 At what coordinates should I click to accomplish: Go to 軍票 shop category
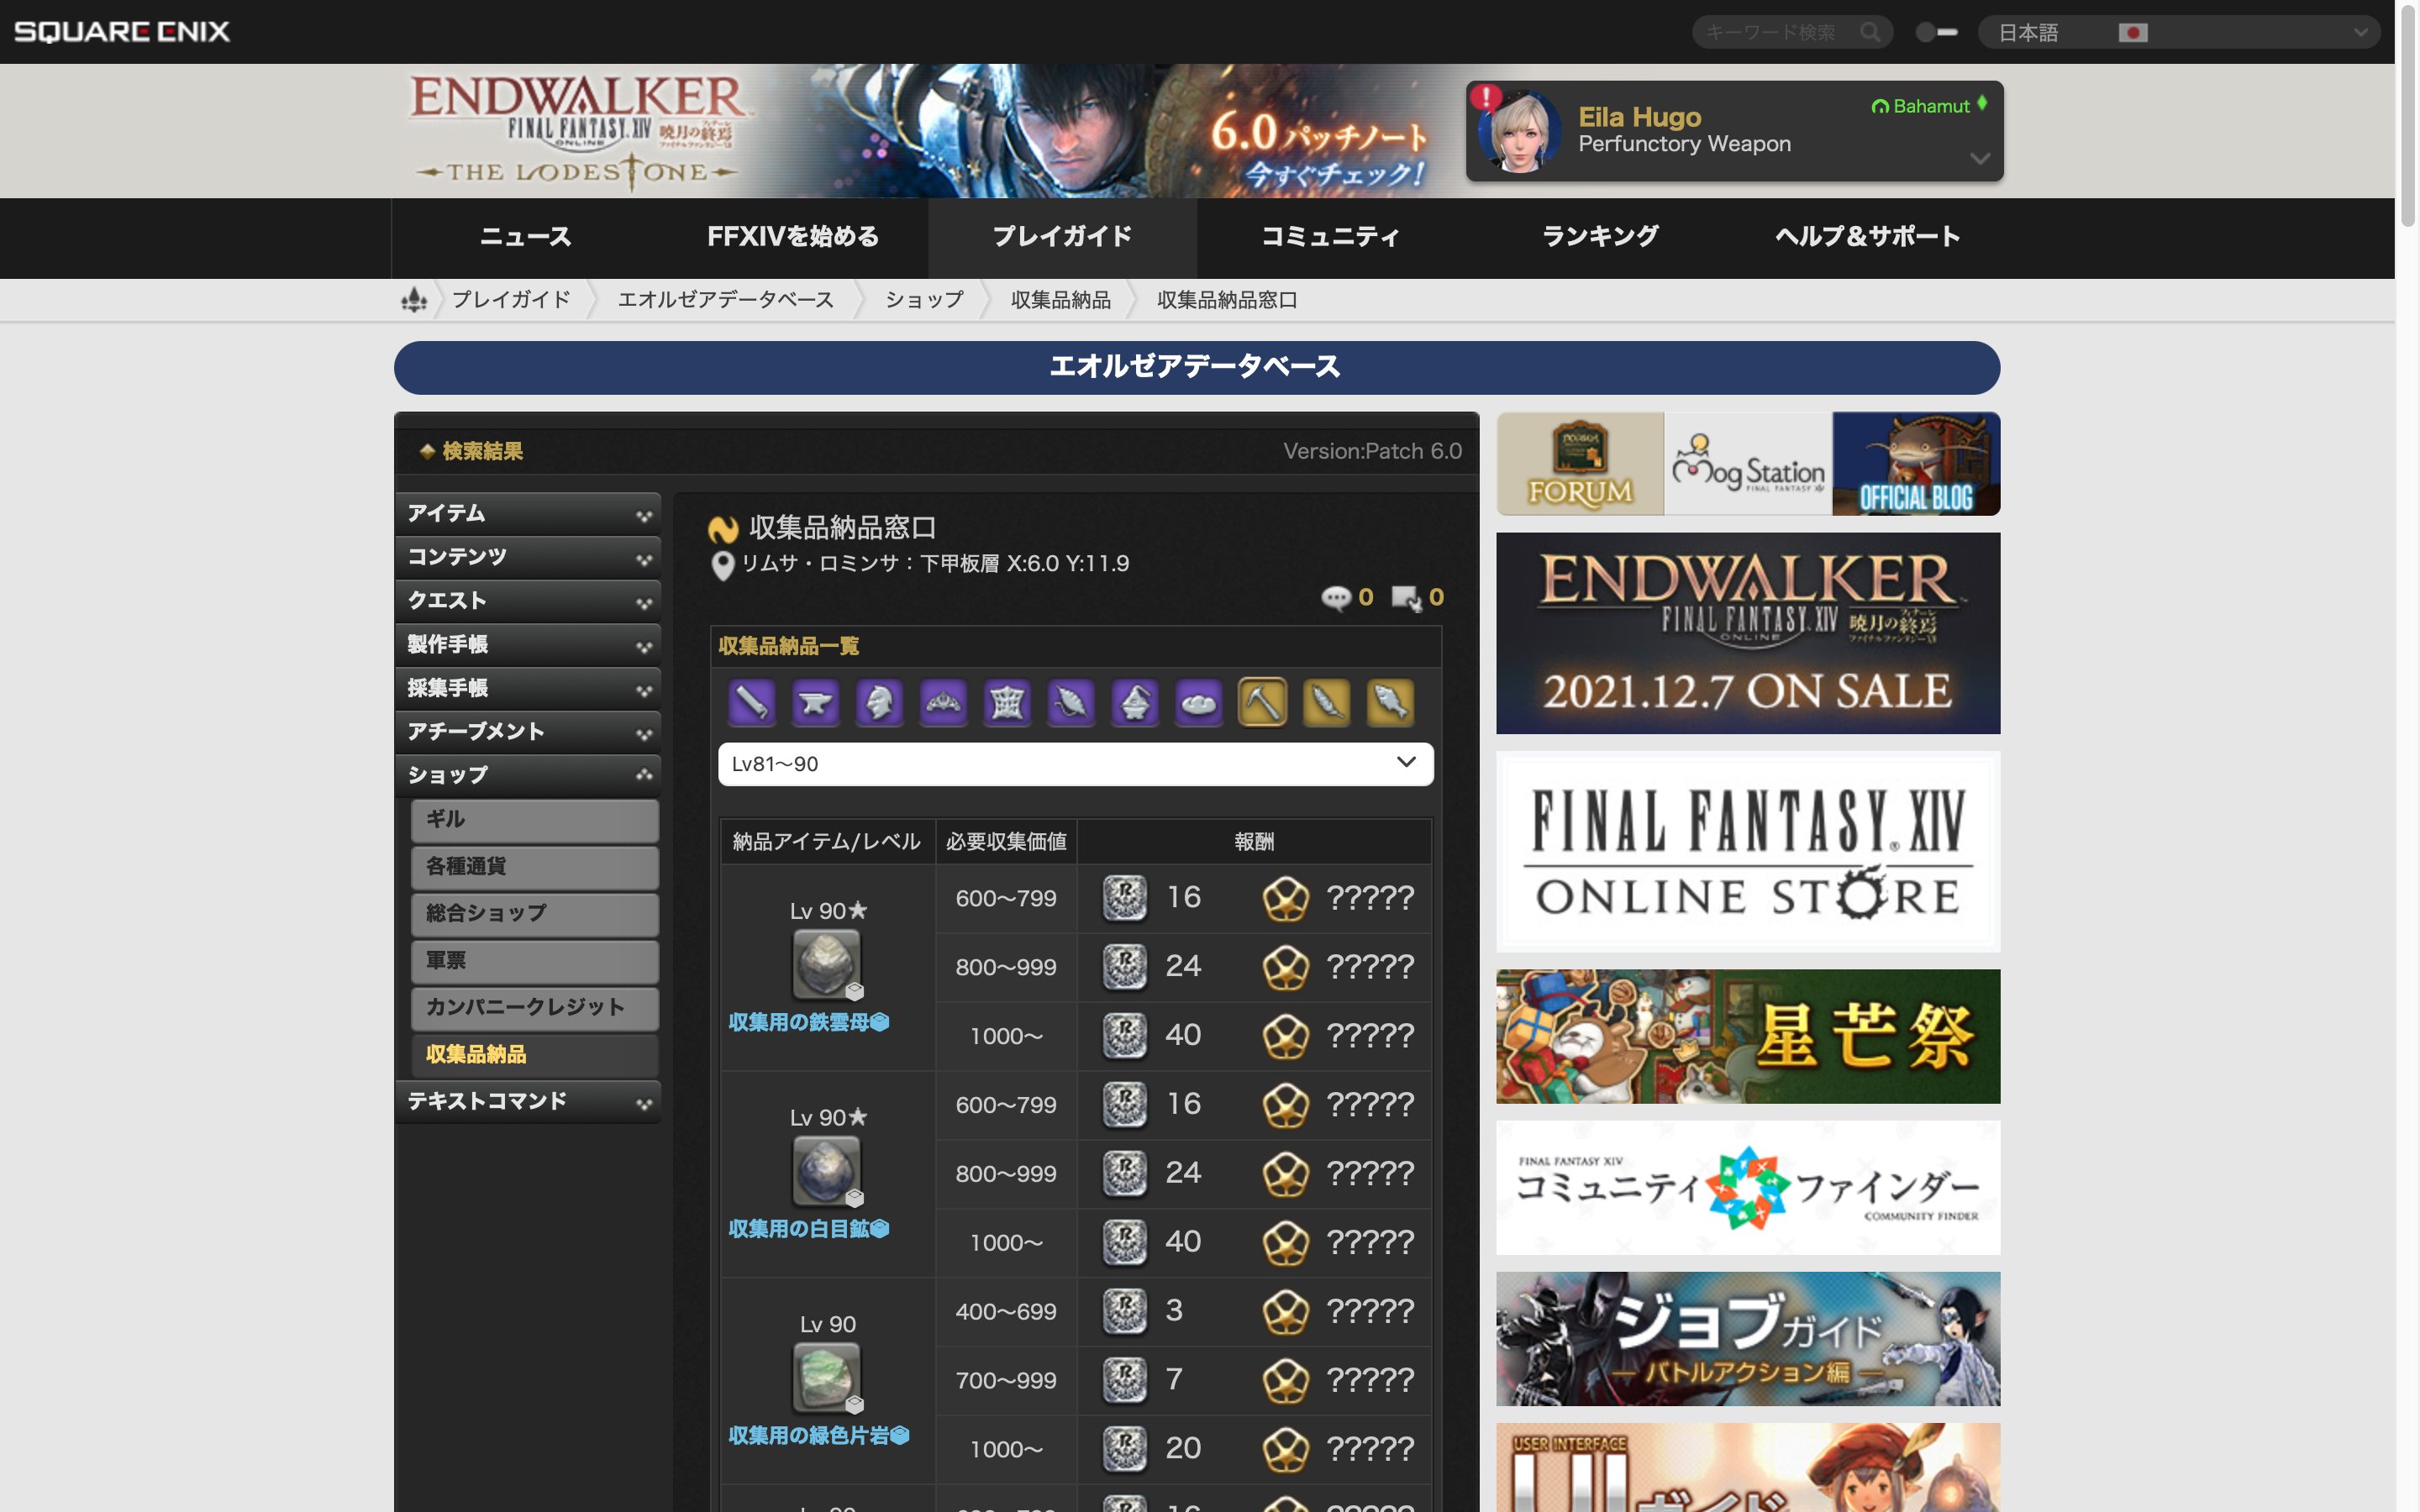[534, 961]
